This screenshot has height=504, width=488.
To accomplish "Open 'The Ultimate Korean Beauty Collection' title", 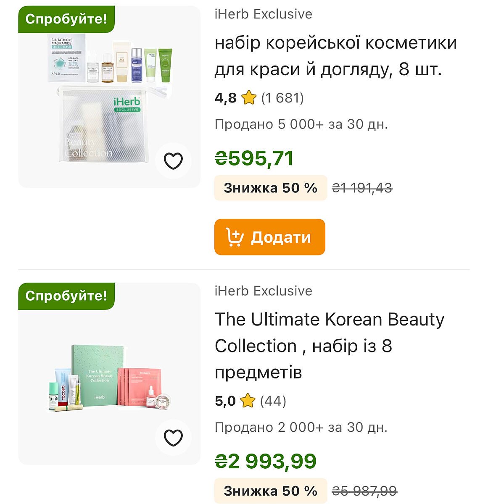I will click(329, 345).
